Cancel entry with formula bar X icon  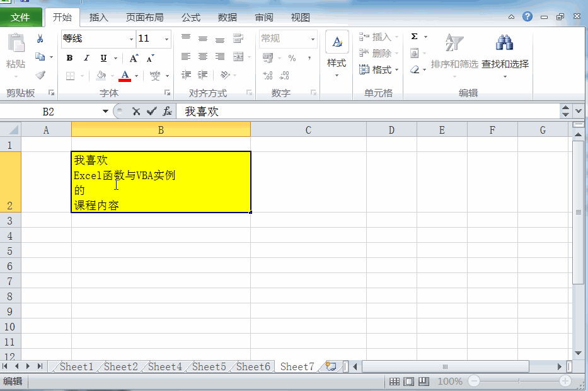pyautogui.click(x=136, y=112)
